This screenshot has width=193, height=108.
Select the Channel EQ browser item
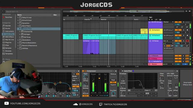pyautogui.click(x=28, y=31)
